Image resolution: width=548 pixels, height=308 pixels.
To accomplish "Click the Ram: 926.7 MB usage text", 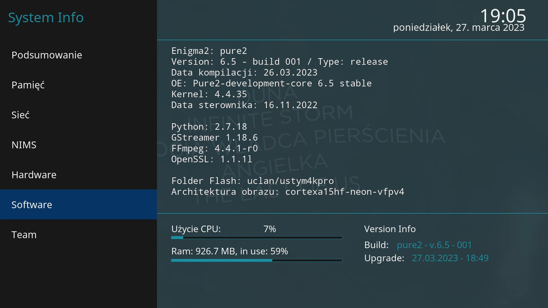I will [x=229, y=252].
